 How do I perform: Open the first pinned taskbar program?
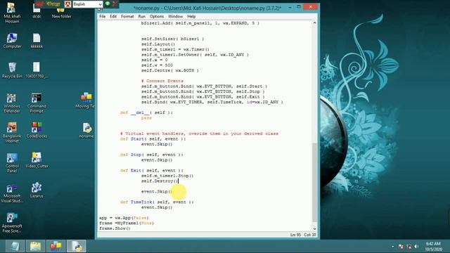point(15,246)
